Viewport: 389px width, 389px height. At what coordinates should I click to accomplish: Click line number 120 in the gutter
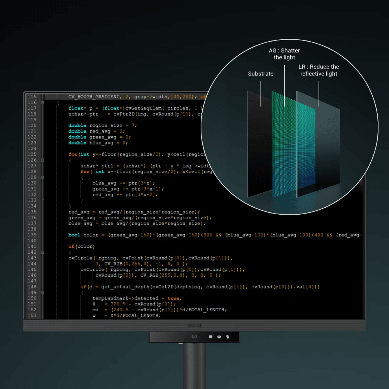coord(32,125)
